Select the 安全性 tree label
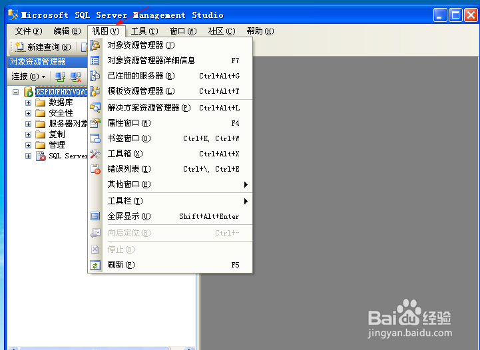 [x=61, y=113]
